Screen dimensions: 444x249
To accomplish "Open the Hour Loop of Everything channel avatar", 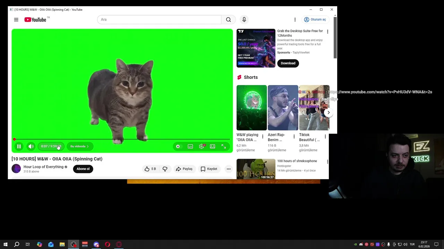I will (x=16, y=169).
